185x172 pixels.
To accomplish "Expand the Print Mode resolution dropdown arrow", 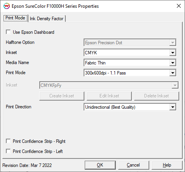I will [173, 73].
